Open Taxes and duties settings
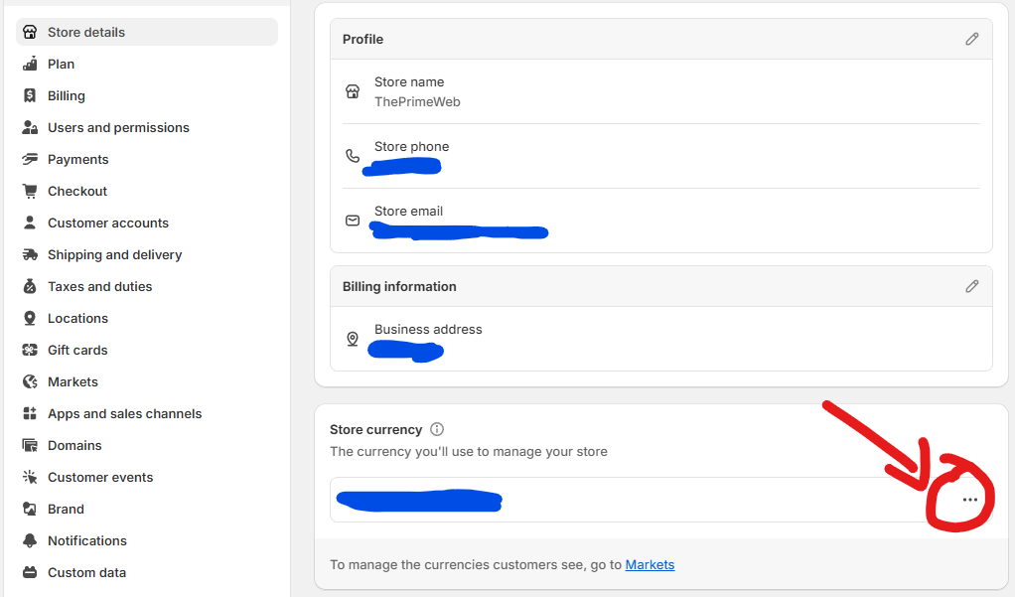The image size is (1015, 597). [99, 286]
